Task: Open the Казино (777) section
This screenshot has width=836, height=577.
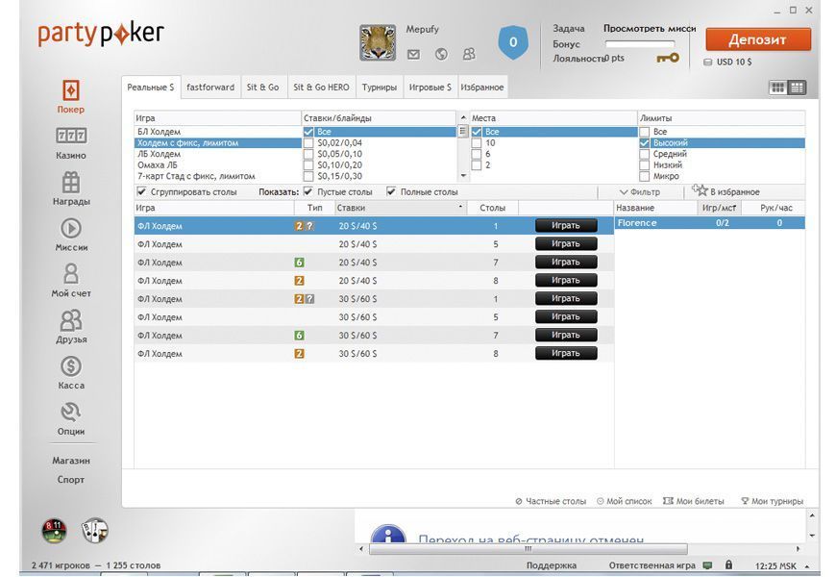Action: point(68,142)
